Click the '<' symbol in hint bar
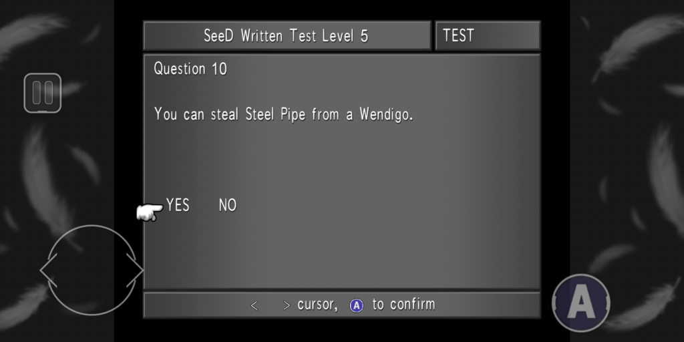The image size is (684, 342). click(x=254, y=306)
